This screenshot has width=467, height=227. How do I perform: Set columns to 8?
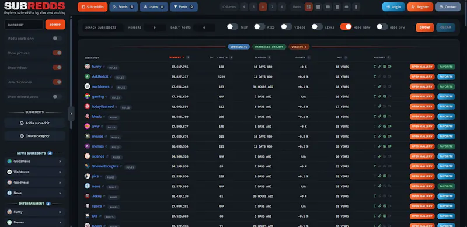coord(282,6)
